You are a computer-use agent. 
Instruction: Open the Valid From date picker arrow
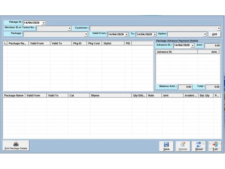(x=126, y=34)
